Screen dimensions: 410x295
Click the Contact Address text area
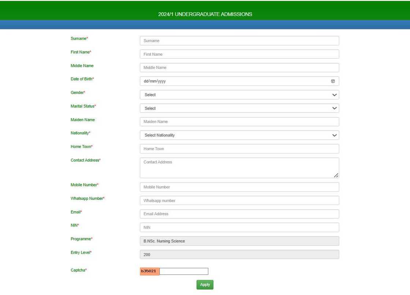[239, 167]
